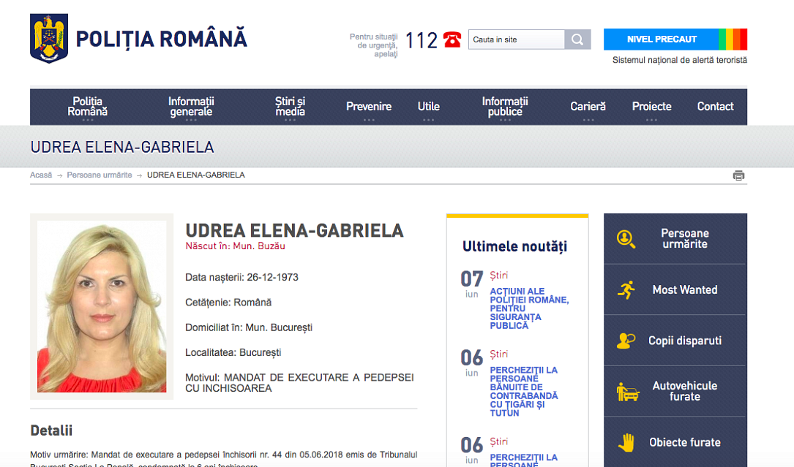Image resolution: width=794 pixels, height=467 pixels.
Task: Open Știri și media menu
Action: click(x=290, y=107)
